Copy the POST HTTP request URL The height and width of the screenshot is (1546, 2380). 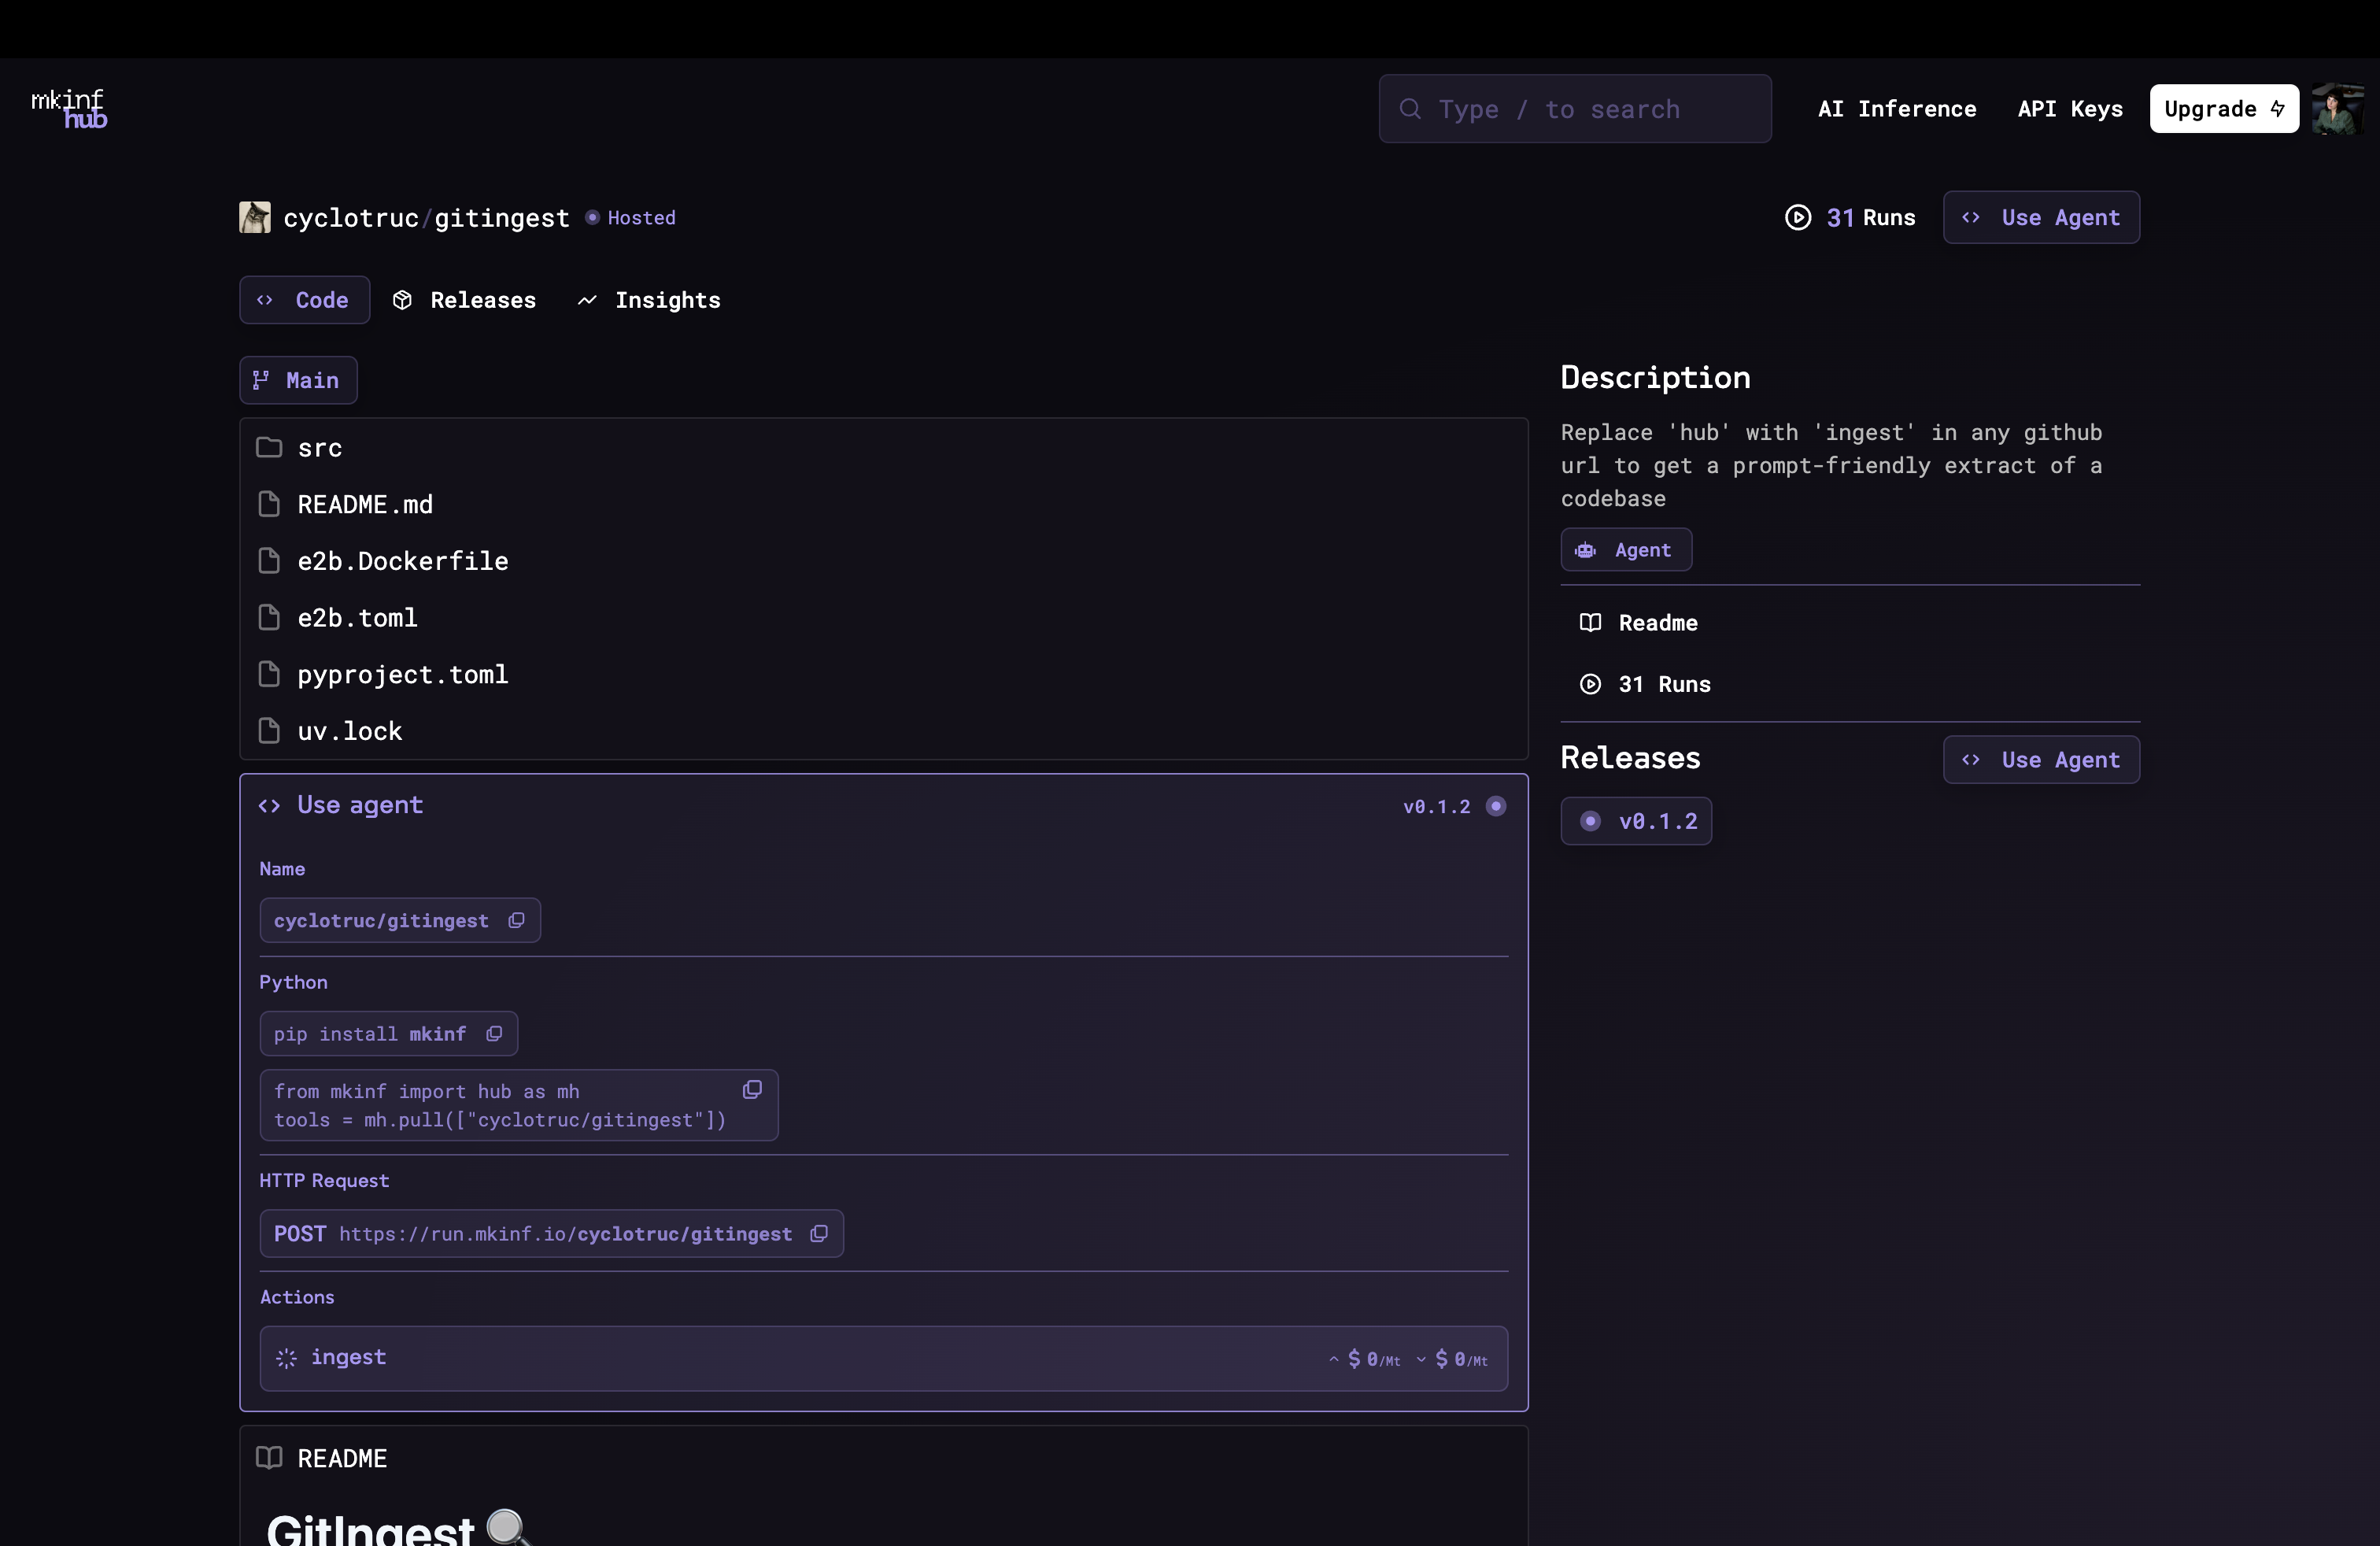coord(819,1234)
